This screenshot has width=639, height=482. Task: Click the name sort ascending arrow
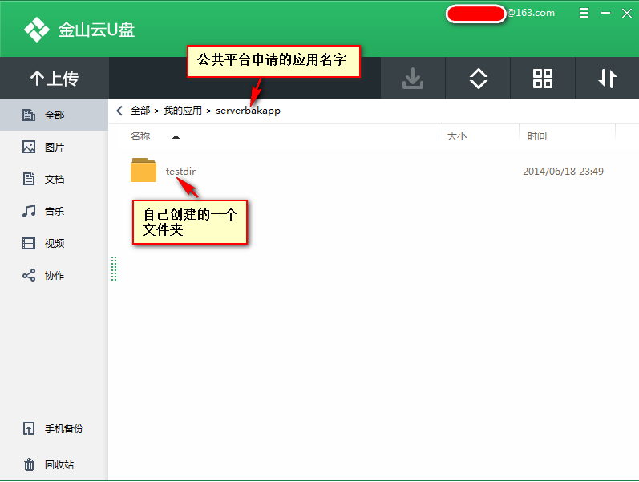(x=176, y=136)
